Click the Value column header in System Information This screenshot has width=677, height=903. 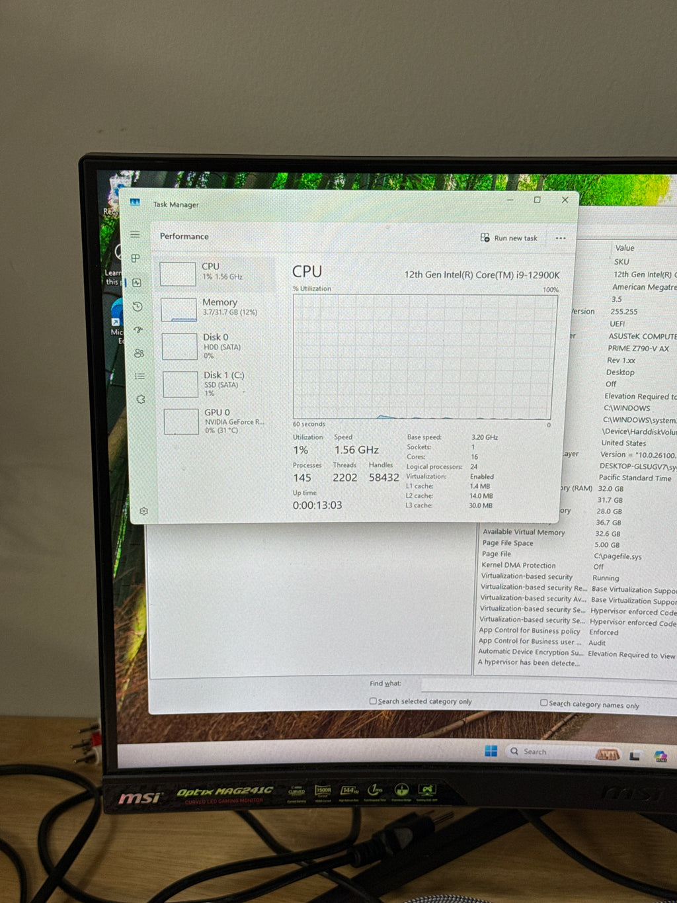tap(625, 248)
